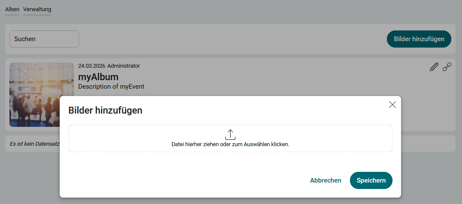Click the chain link icon for myAlbum
462x204 pixels.
[447, 67]
